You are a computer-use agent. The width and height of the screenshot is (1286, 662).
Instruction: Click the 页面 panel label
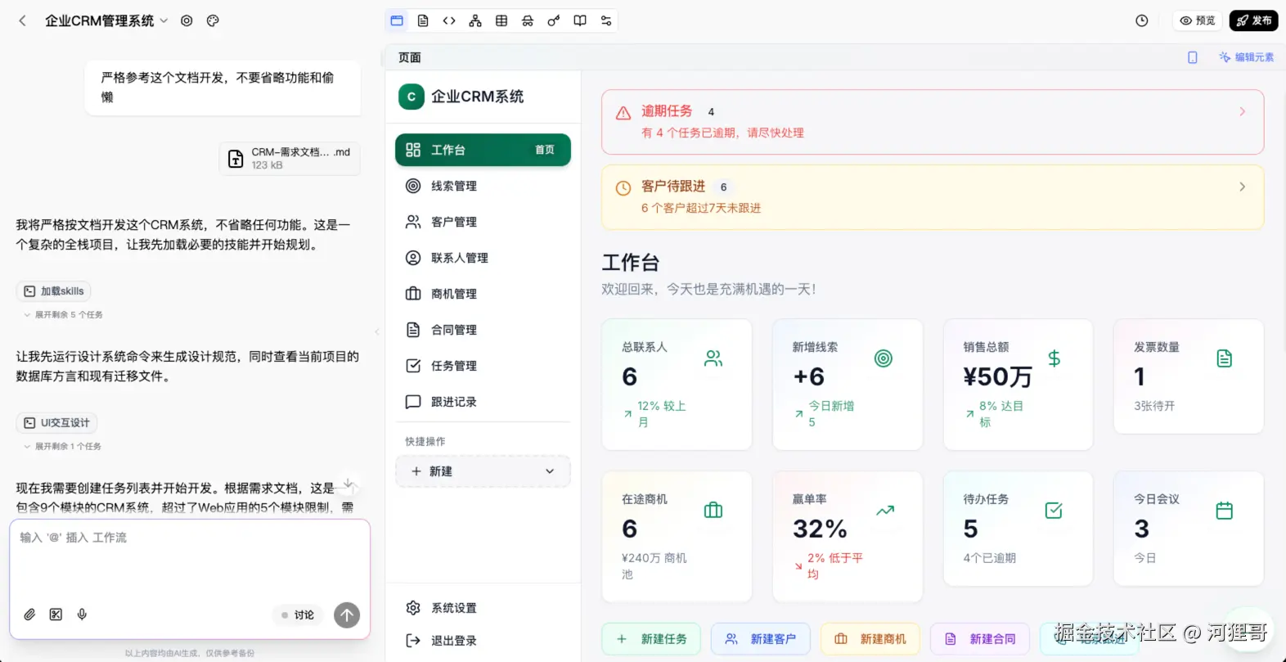pyautogui.click(x=410, y=57)
